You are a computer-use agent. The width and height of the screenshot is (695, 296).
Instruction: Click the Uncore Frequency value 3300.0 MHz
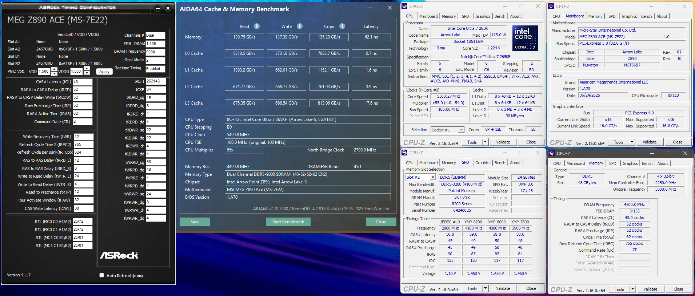click(x=666, y=190)
